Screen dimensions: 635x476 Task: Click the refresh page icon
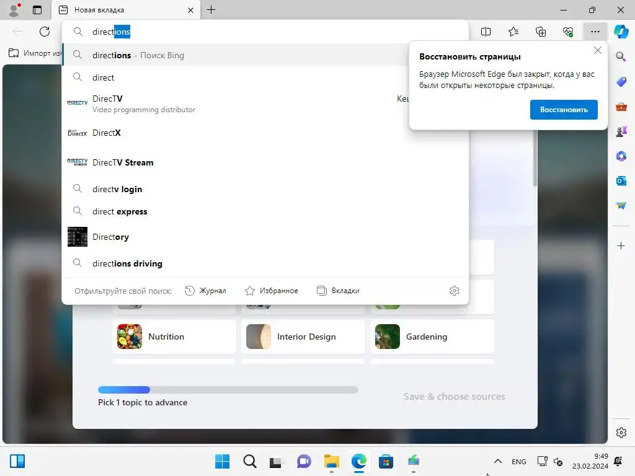pos(45,32)
